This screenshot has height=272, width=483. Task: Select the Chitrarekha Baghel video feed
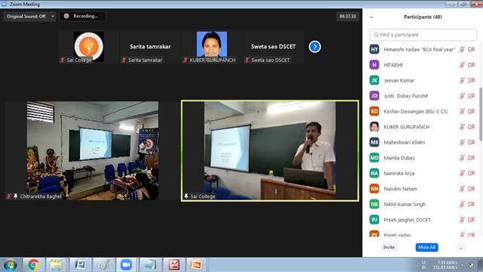(x=91, y=151)
